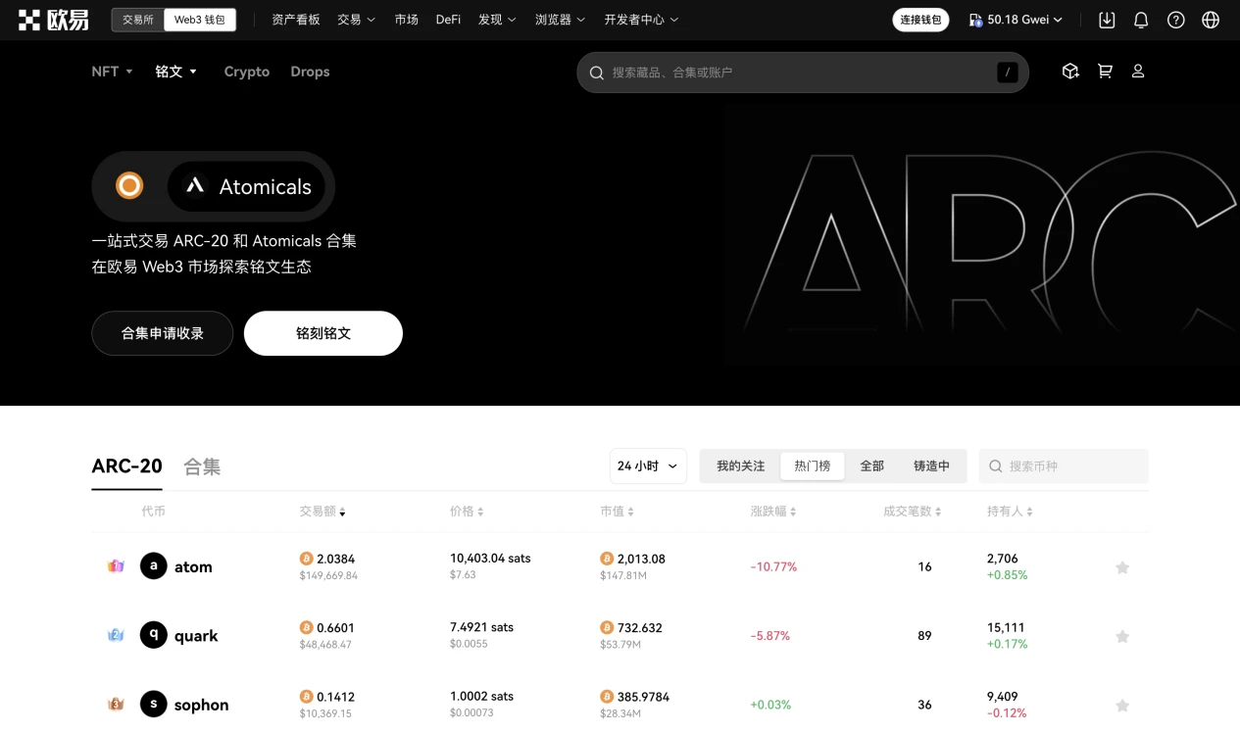Click the quark token avatar
This screenshot has height=734, width=1240.
pos(154,635)
